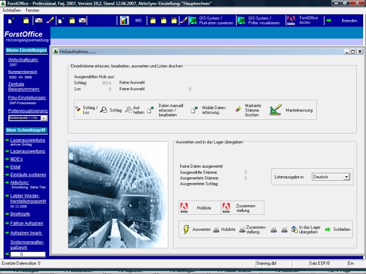Click the Schließen button with green arrow
This screenshot has height=274, width=366.
[337, 229]
